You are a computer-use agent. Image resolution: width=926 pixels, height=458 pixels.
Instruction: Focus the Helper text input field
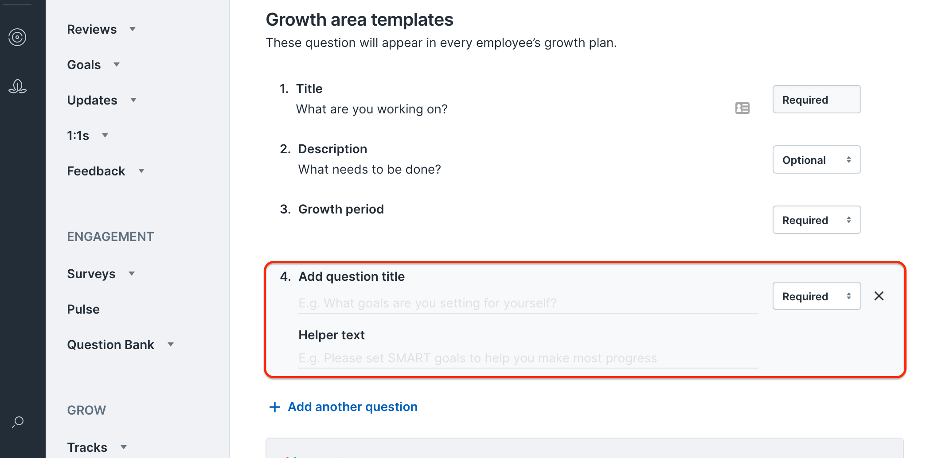tap(528, 358)
